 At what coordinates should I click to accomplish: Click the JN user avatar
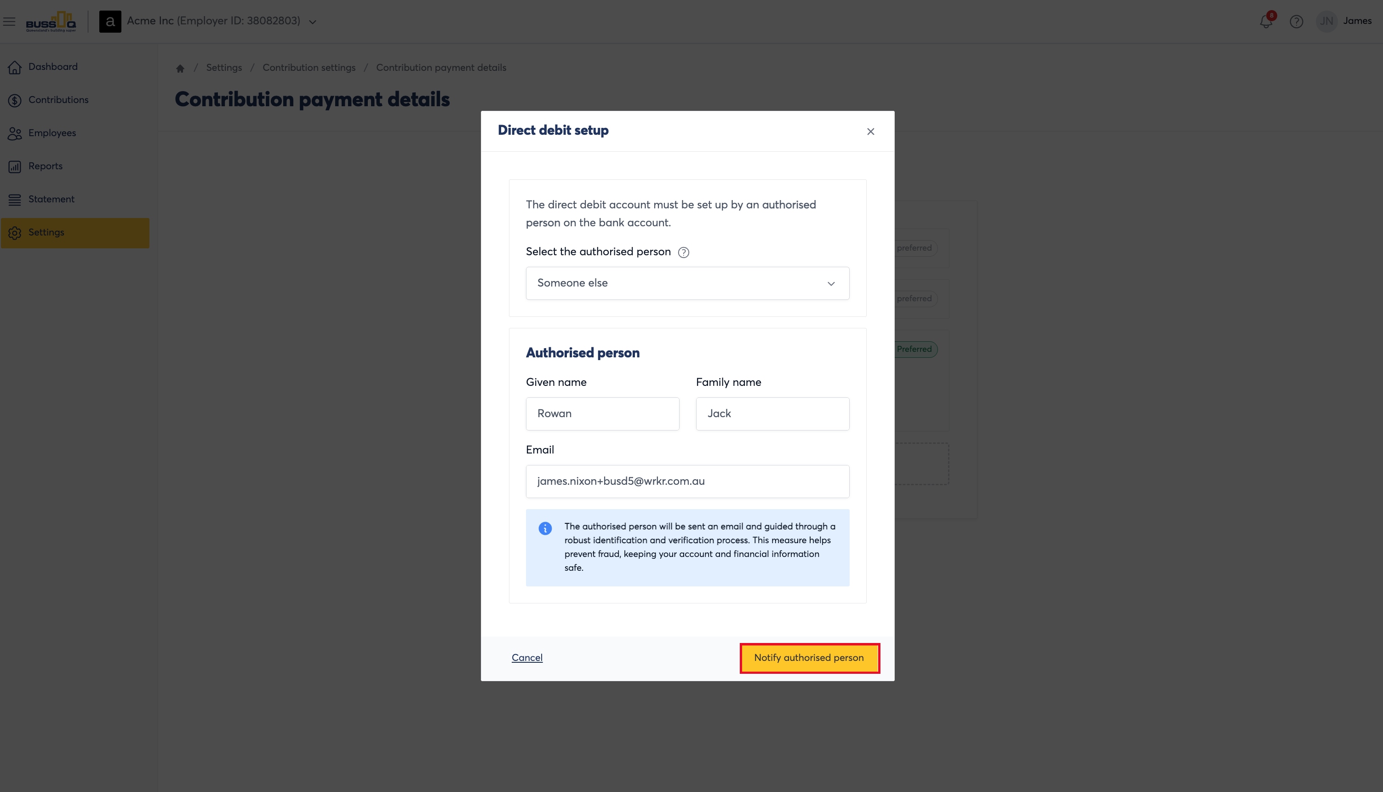click(1326, 21)
